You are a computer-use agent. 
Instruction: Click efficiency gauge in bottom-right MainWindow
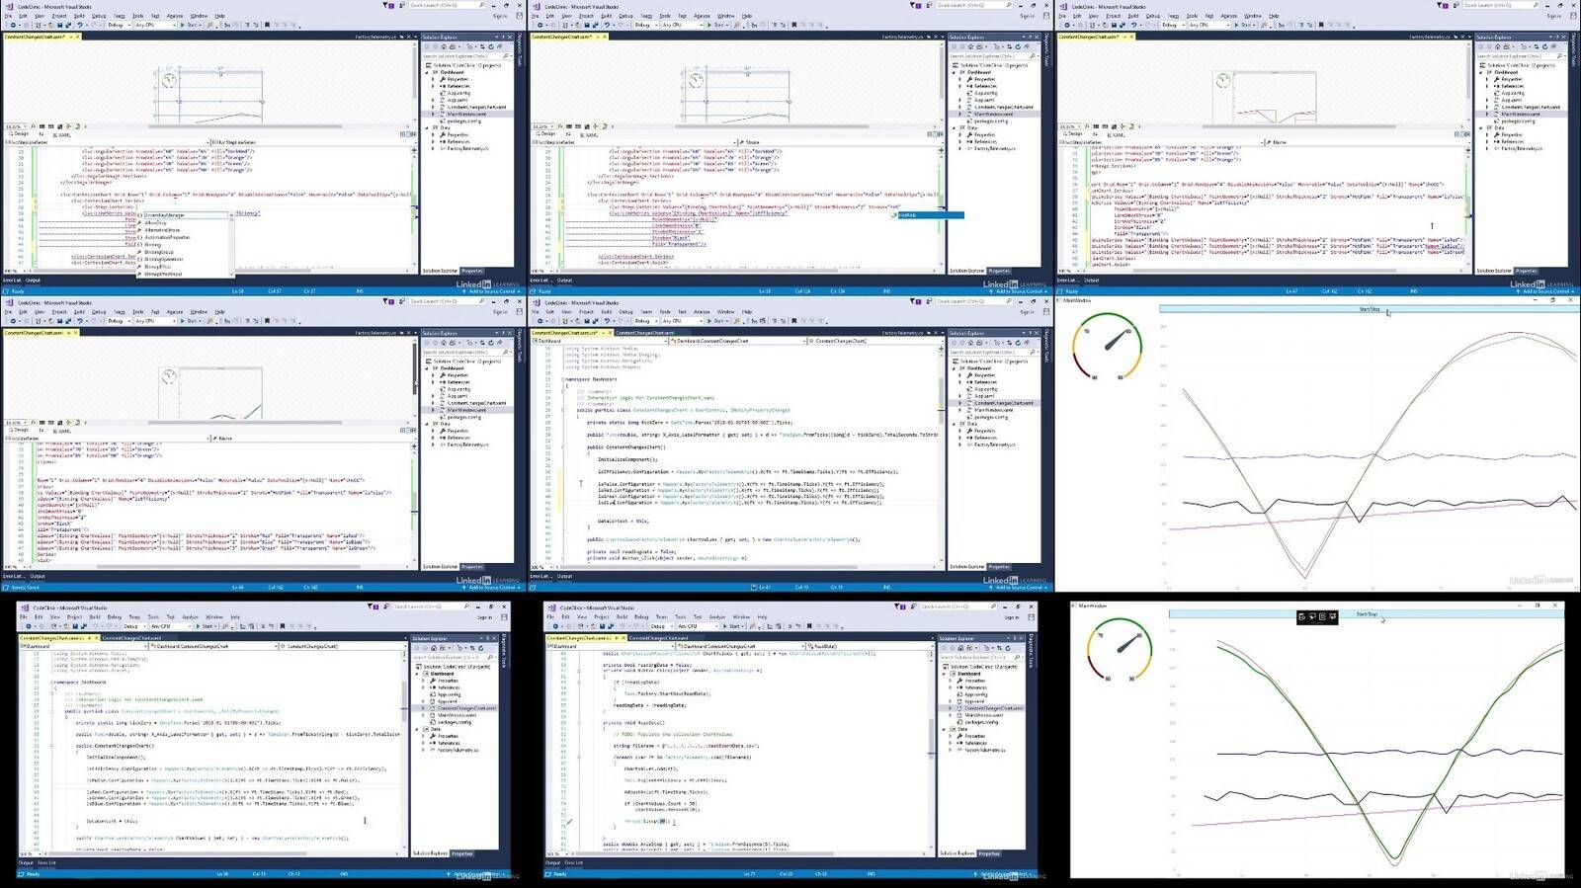pyautogui.click(x=1120, y=650)
